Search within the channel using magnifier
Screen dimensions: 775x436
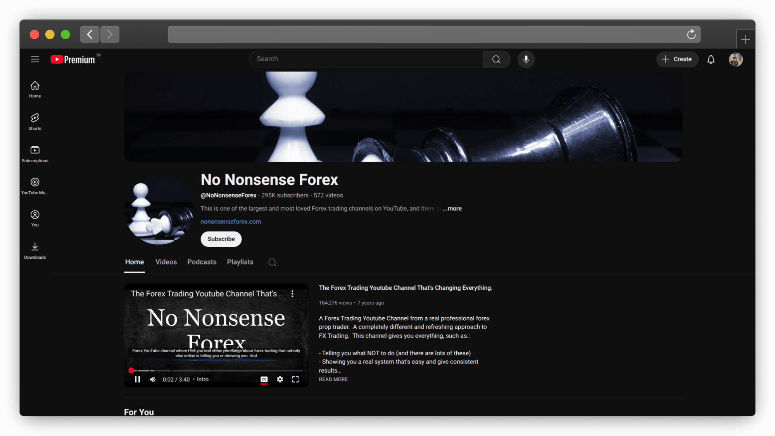(272, 263)
